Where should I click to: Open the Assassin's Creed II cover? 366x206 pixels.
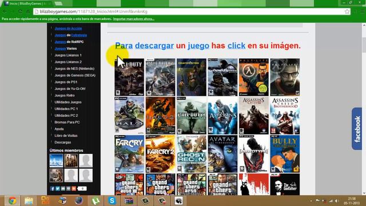pyautogui.click(x=254, y=116)
